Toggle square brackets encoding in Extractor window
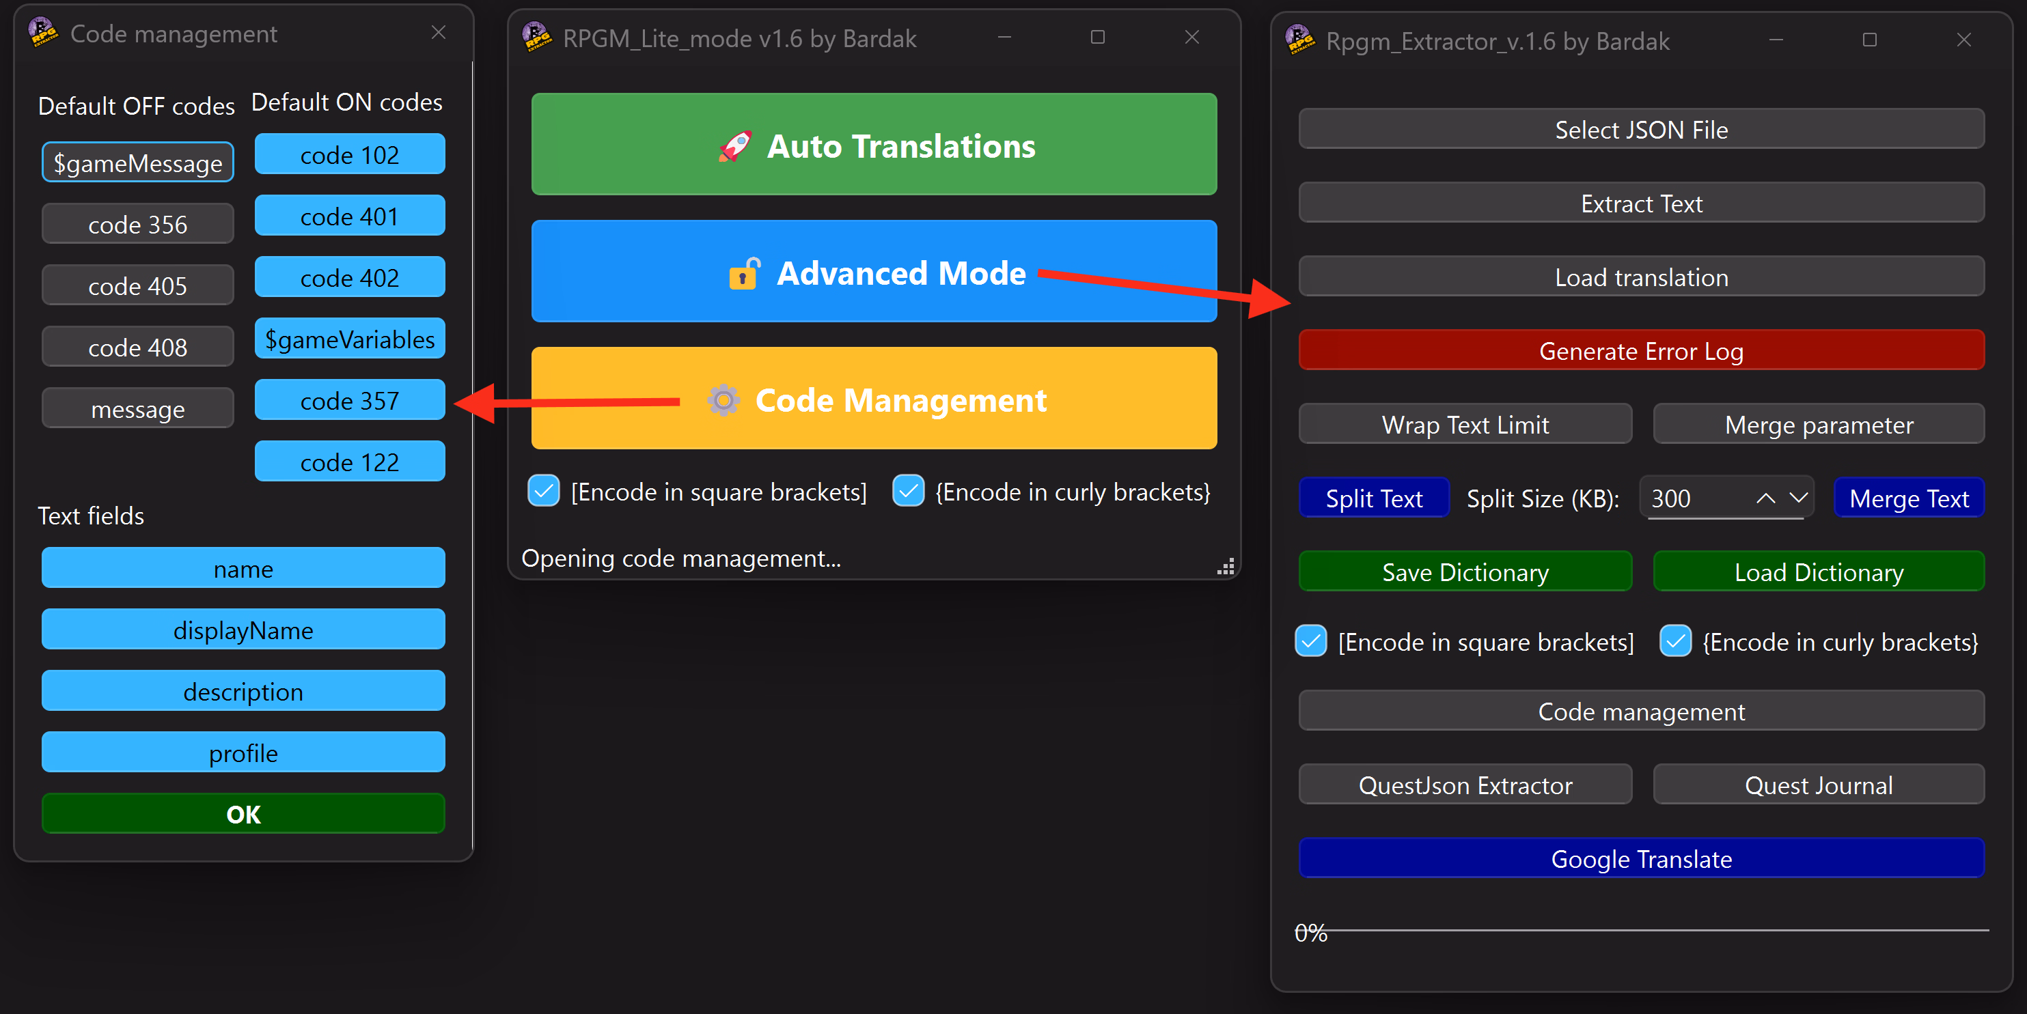 coord(1311,642)
